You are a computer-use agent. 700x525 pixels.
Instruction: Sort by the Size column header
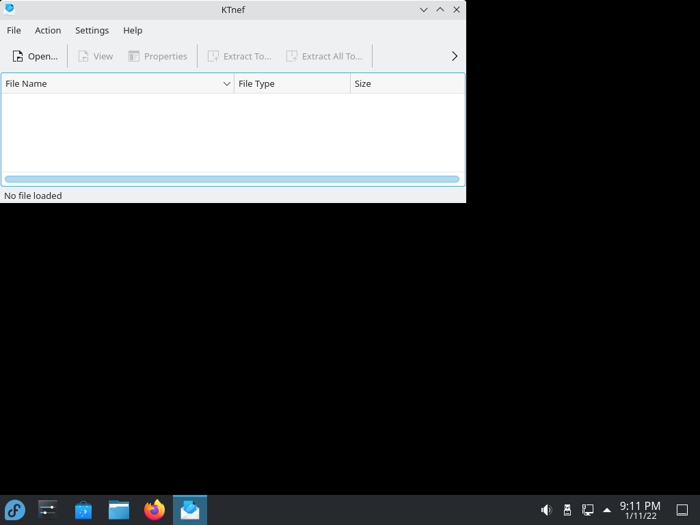[407, 83]
